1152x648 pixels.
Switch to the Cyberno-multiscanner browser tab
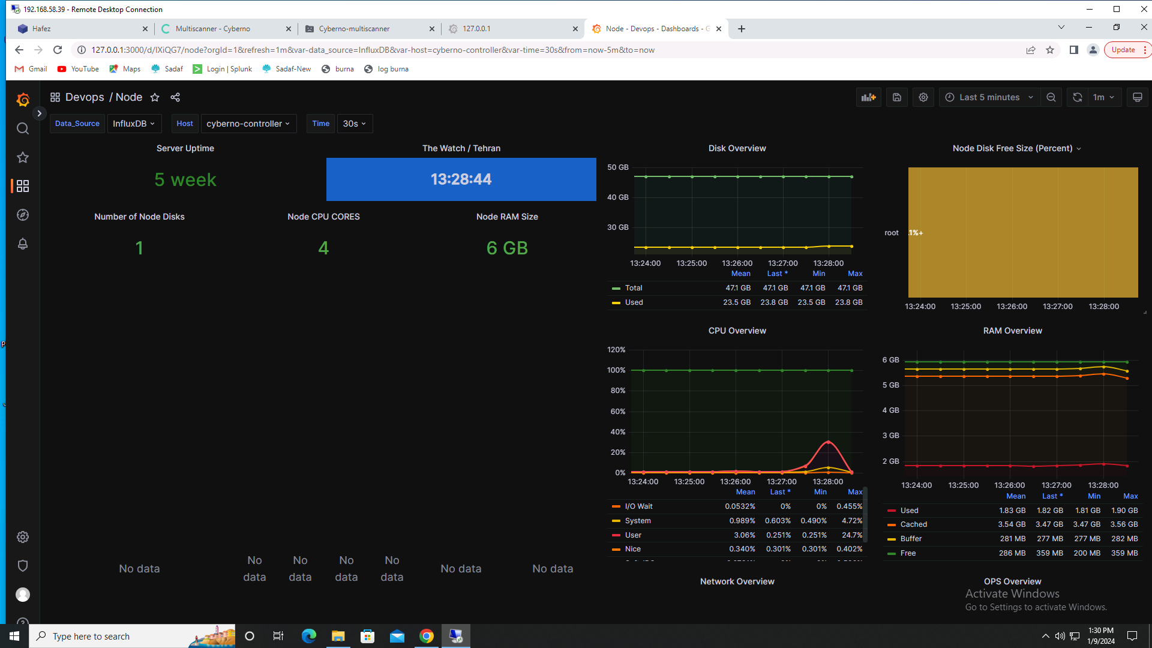coord(354,29)
